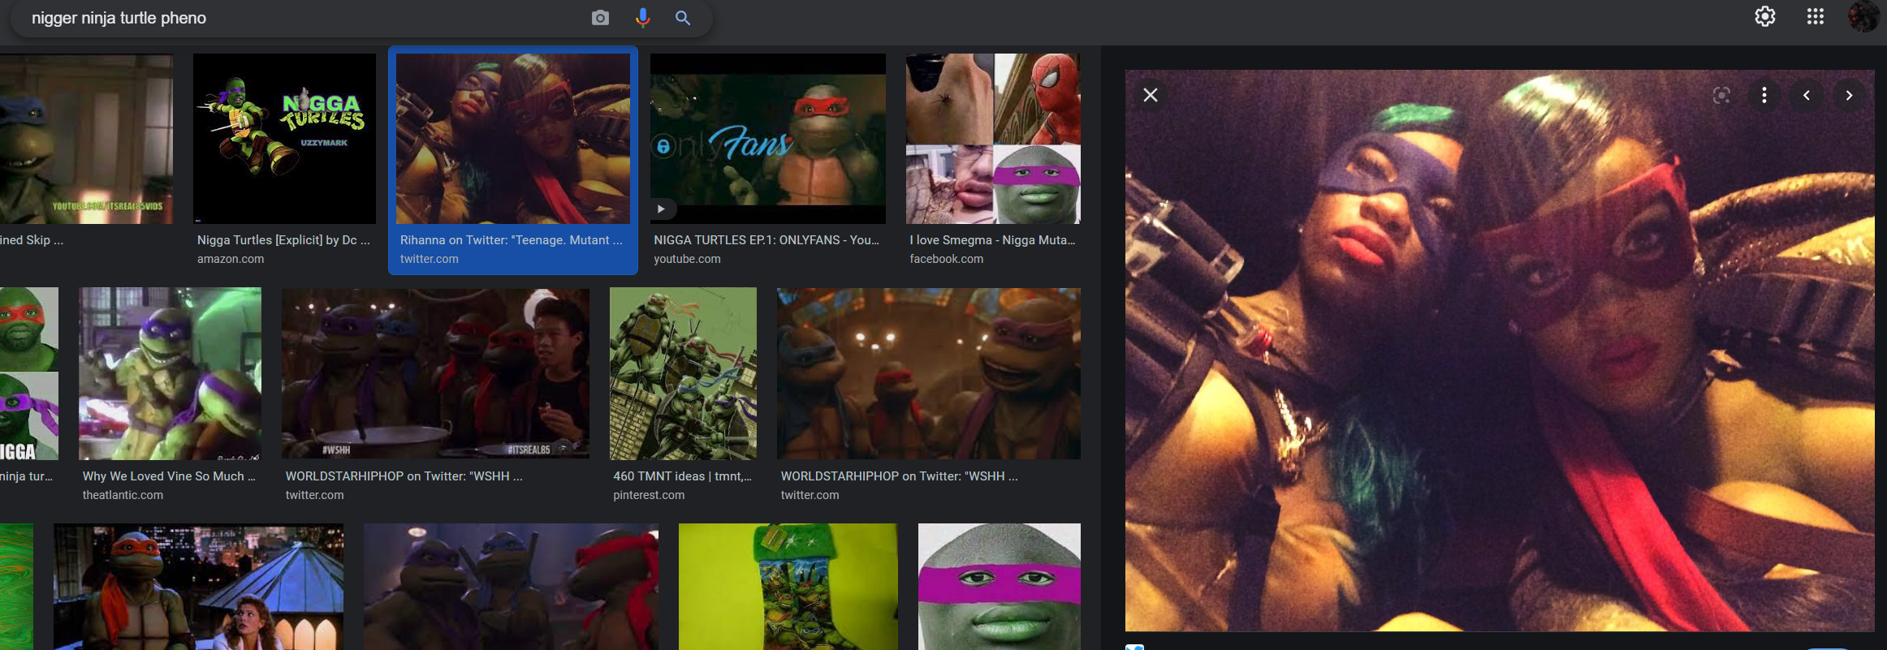The image size is (1887, 650).
Task: Start voice search with the microphone icon
Action: pyautogui.click(x=642, y=18)
